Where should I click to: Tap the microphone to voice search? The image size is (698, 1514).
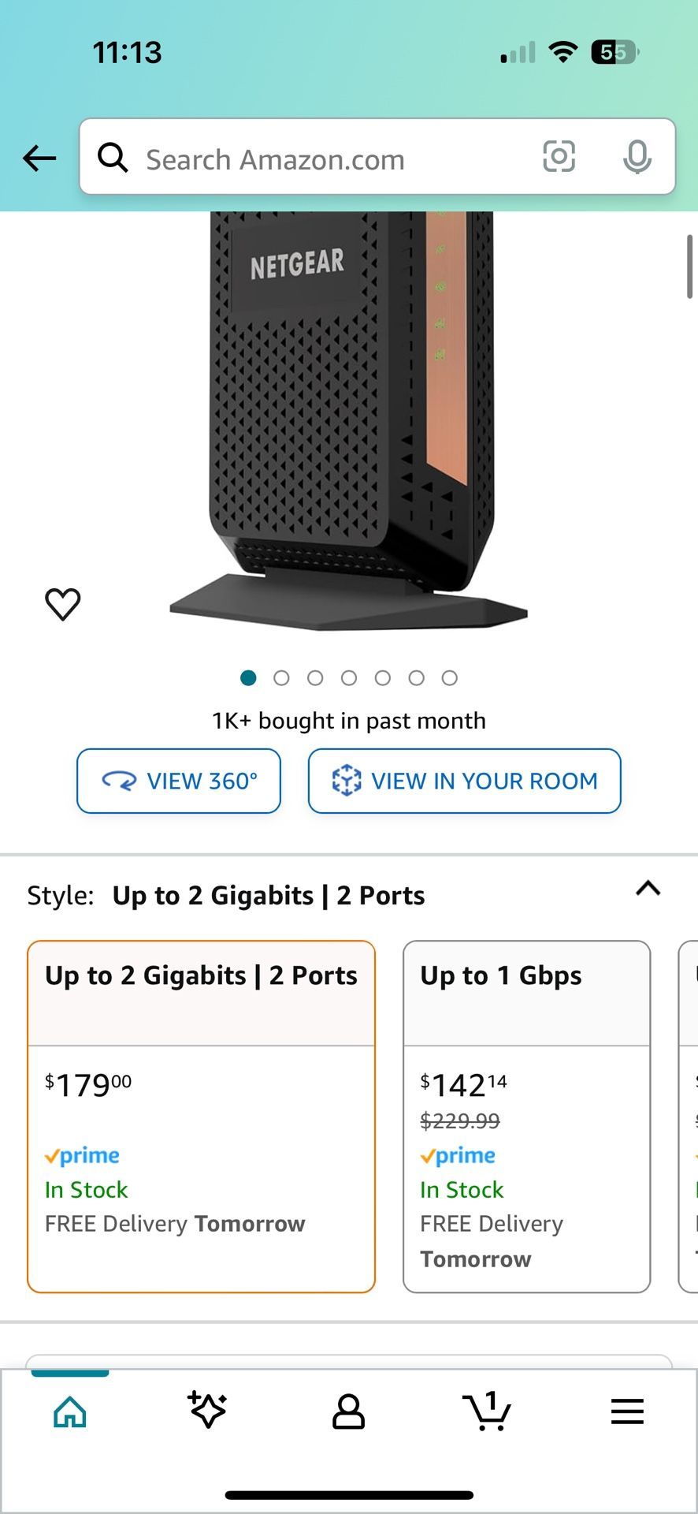pos(638,157)
